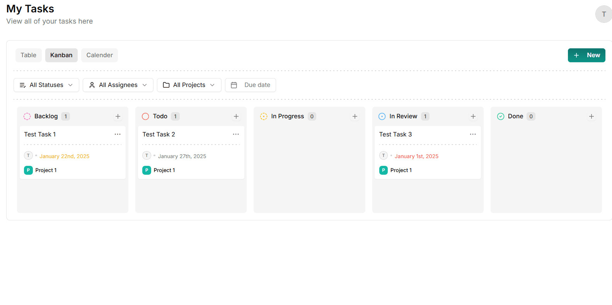
Task: Click the Project 1 label on Test Task 3
Action: 401,170
